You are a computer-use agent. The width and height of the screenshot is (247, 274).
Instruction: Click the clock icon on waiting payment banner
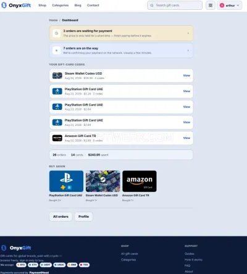point(56,33)
